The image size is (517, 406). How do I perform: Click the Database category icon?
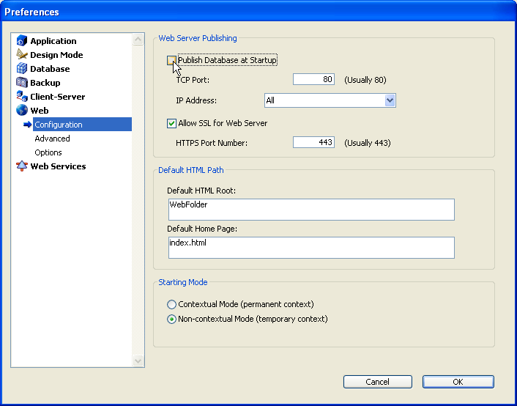[22, 69]
